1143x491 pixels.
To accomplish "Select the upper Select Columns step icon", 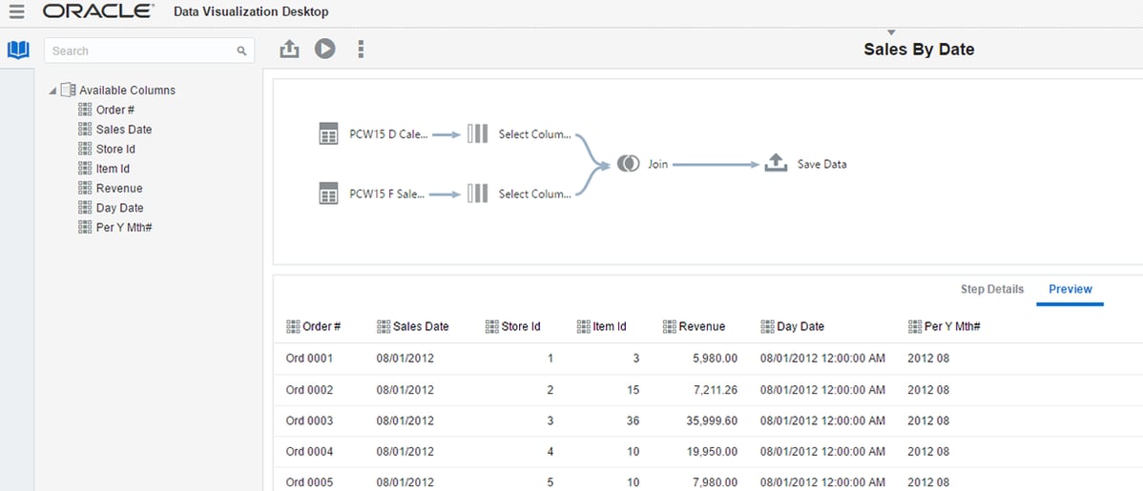I will [477, 134].
